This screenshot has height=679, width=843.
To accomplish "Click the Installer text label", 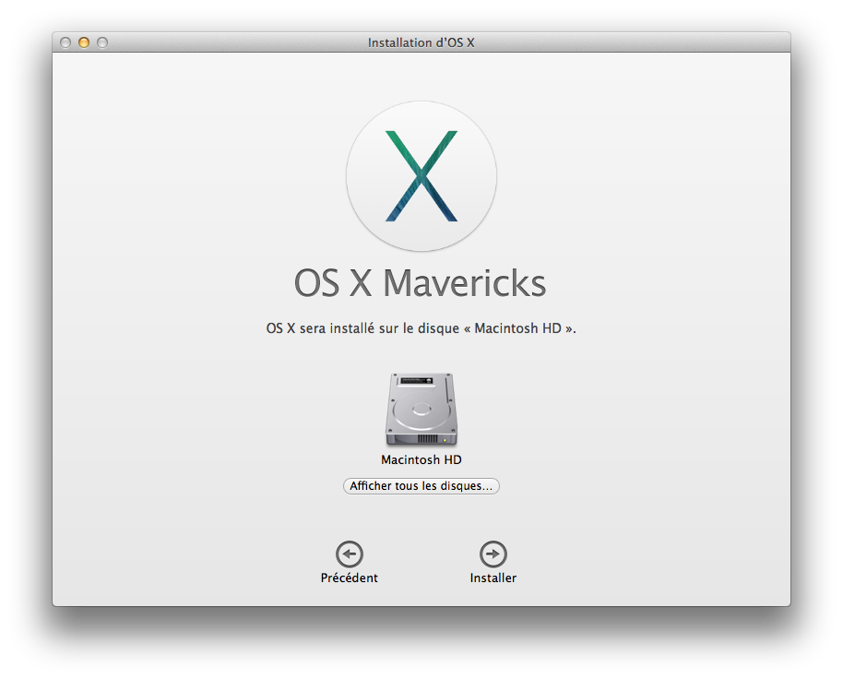I will (493, 578).
